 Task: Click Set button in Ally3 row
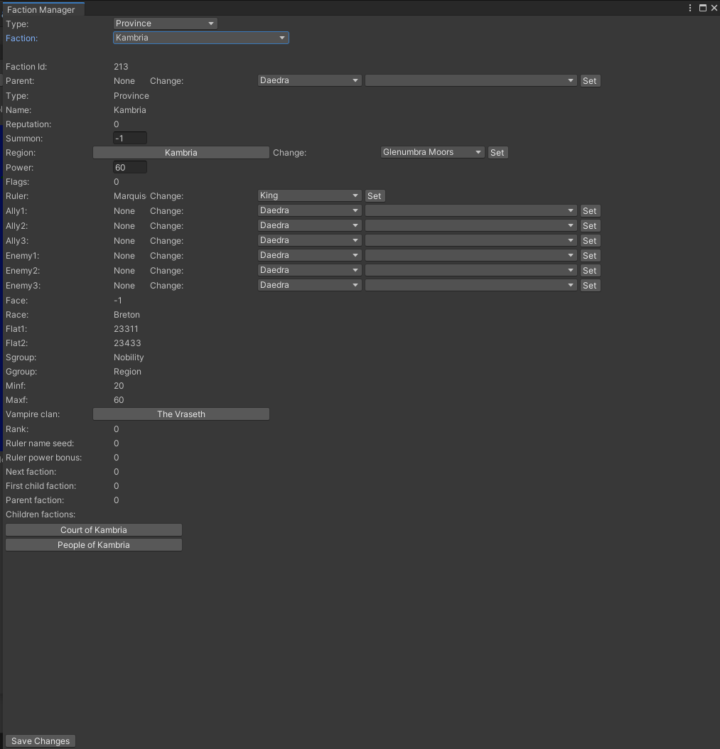589,240
